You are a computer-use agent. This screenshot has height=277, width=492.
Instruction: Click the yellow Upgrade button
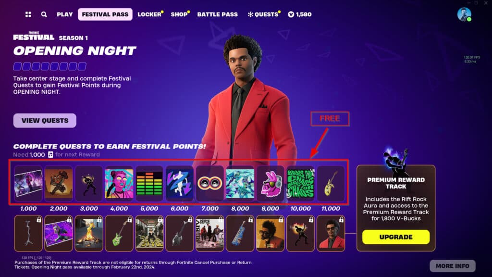tap(396, 237)
